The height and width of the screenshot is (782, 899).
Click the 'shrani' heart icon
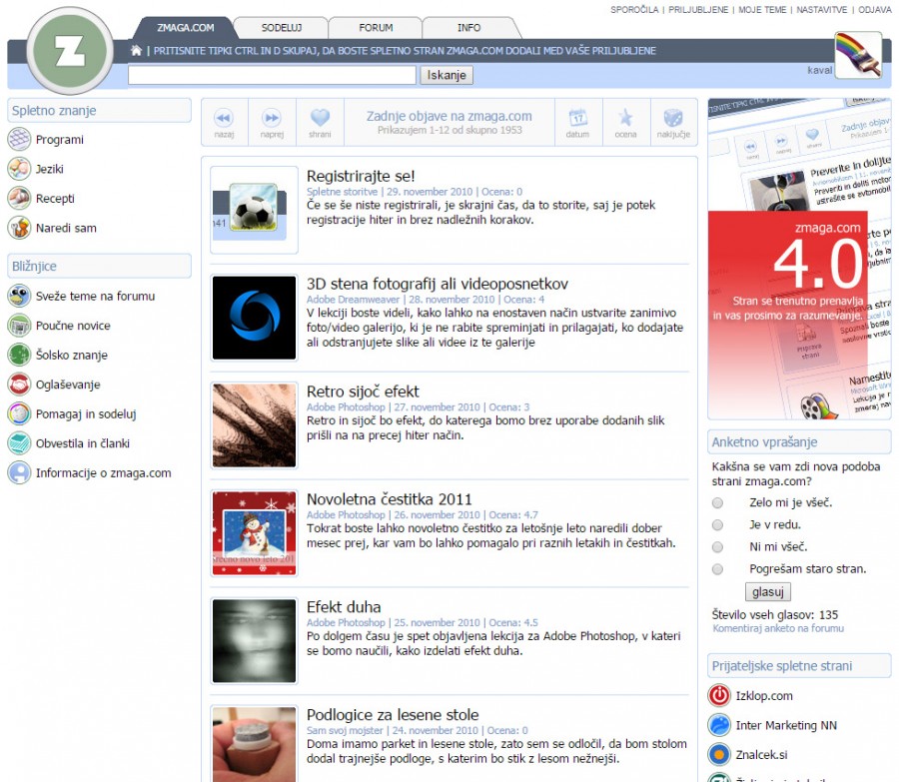319,118
